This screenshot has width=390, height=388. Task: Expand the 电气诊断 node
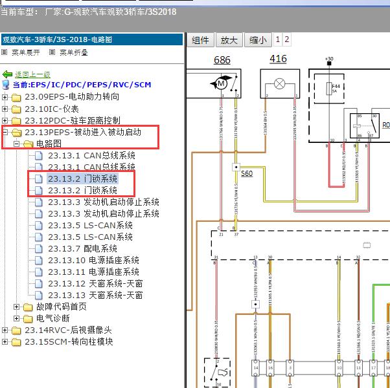click(x=16, y=319)
